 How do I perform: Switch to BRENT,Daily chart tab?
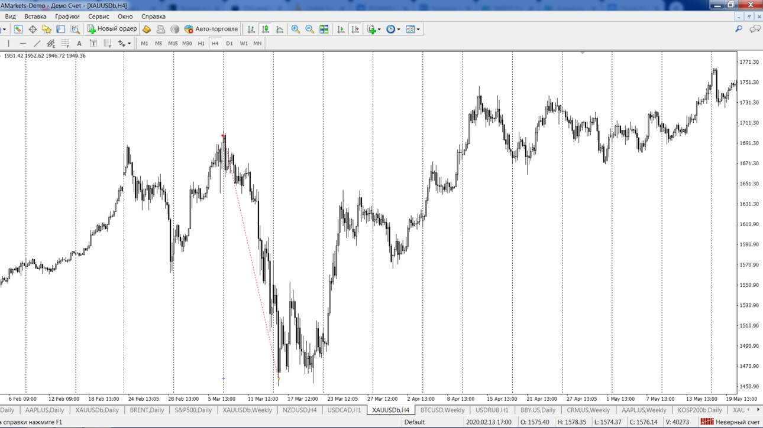pyautogui.click(x=147, y=410)
